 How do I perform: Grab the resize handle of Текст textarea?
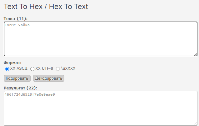(196, 54)
